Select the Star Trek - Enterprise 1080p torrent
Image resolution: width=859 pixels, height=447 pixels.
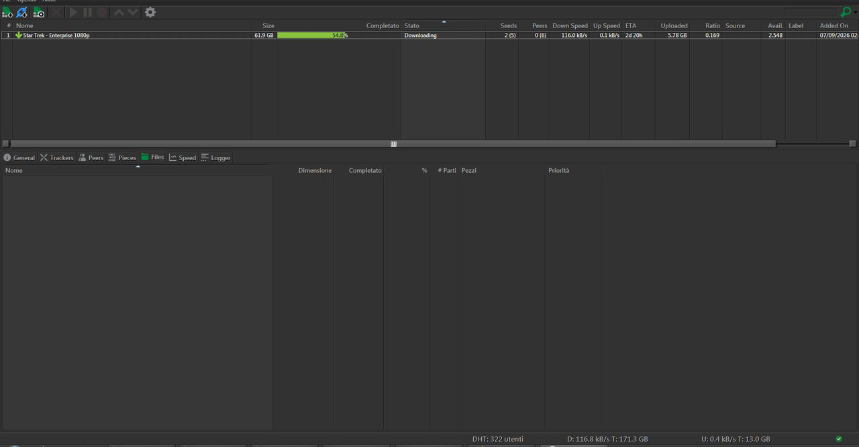(x=56, y=35)
